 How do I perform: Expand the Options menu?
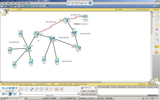pos(9,3)
